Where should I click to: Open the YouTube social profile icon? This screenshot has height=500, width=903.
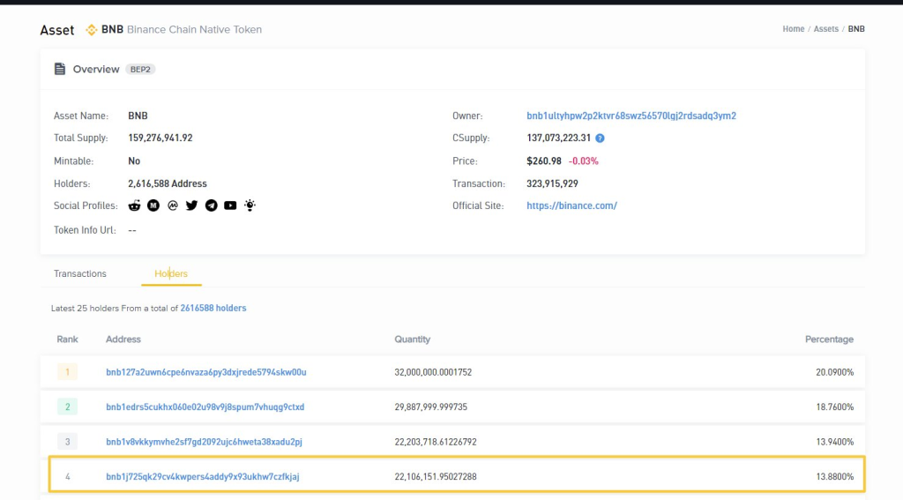[x=230, y=205]
